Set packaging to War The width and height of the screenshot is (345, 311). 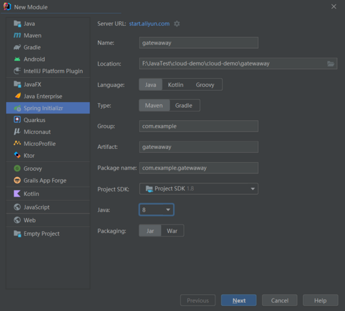point(172,231)
